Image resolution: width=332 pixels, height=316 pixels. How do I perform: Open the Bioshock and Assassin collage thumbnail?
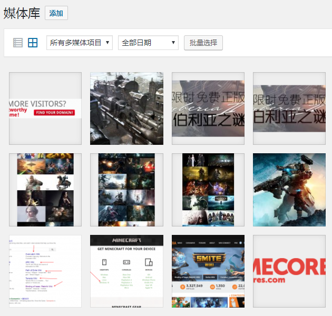point(208,190)
